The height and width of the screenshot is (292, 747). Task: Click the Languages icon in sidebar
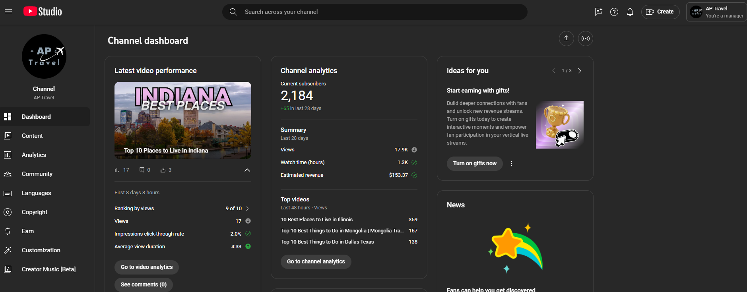[x=8, y=193]
